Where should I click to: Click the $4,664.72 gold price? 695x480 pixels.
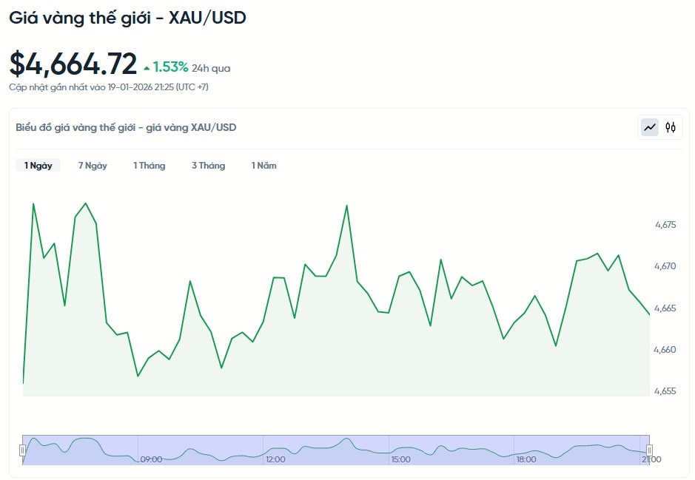(x=73, y=64)
